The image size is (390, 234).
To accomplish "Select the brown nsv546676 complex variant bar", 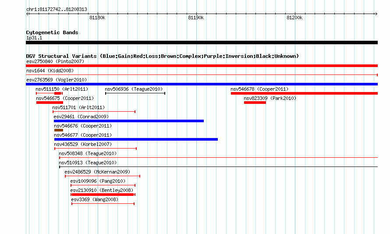I will (x=59, y=130).
